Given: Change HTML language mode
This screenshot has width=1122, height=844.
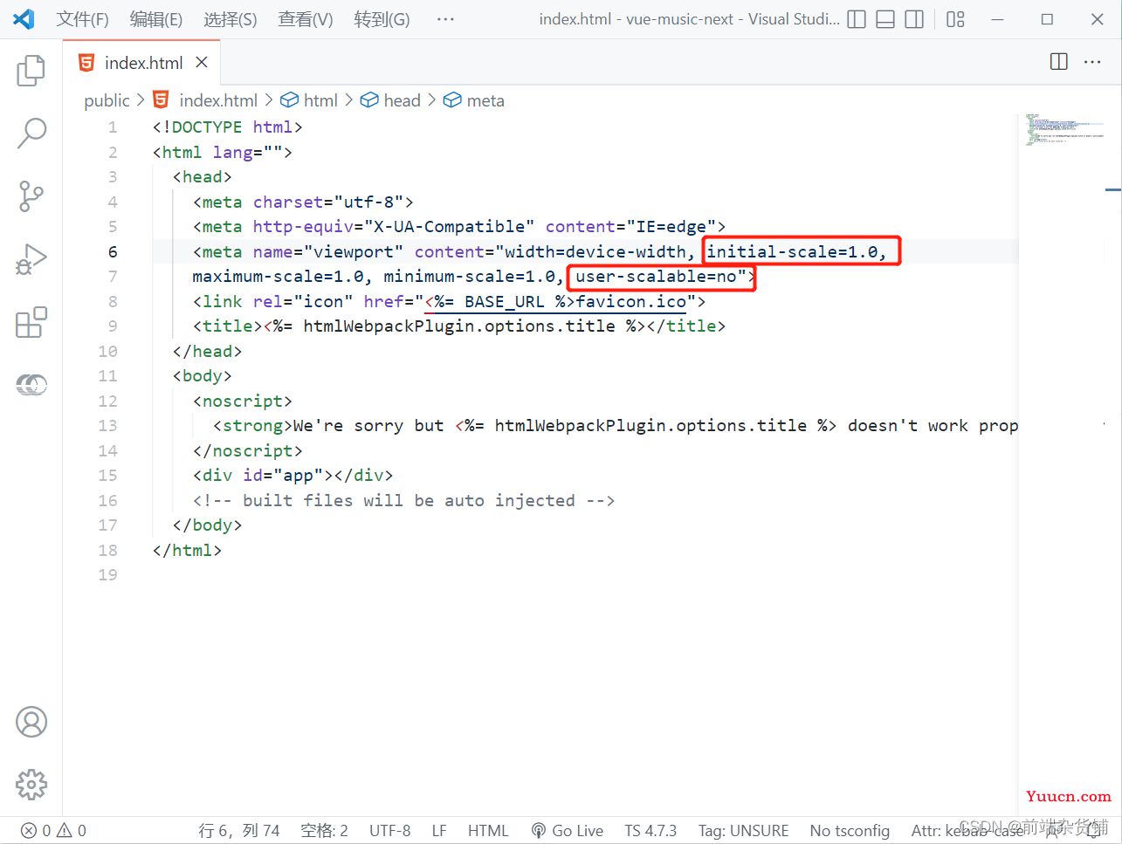Looking at the screenshot, I should pos(488,831).
